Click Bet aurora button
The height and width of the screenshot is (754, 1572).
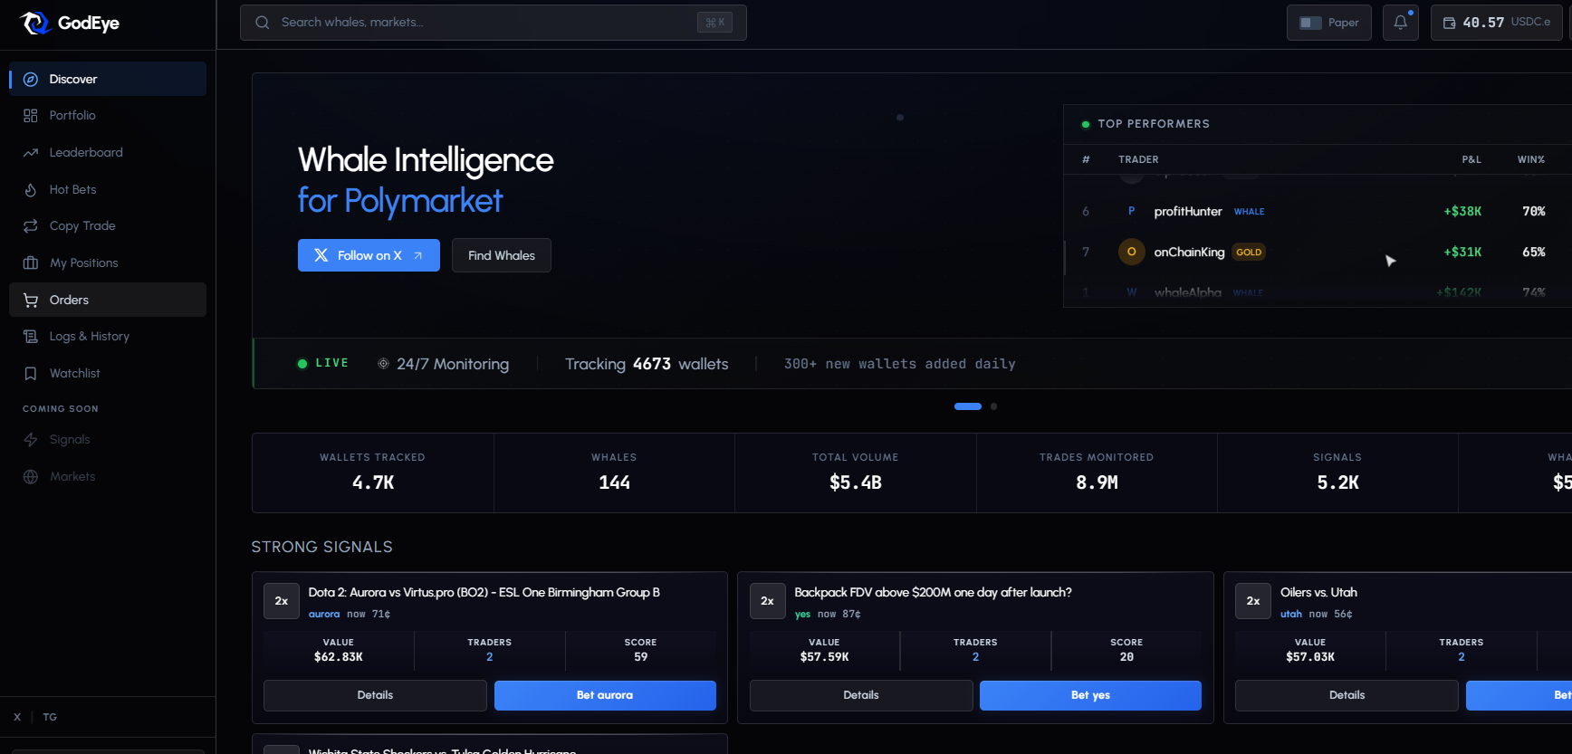click(x=605, y=695)
